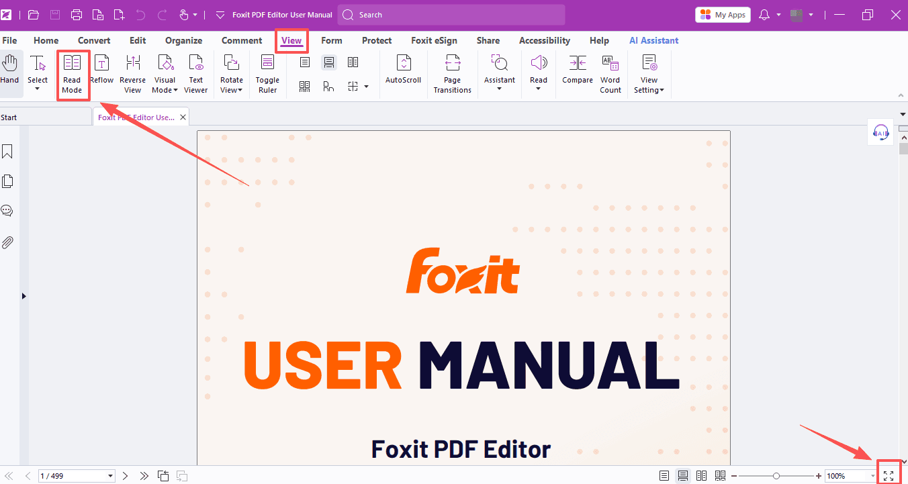
Task: Switch to Continuous view in status bar
Action: (683, 476)
